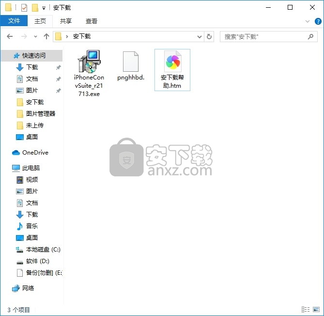Refresh the current folder

(209, 37)
